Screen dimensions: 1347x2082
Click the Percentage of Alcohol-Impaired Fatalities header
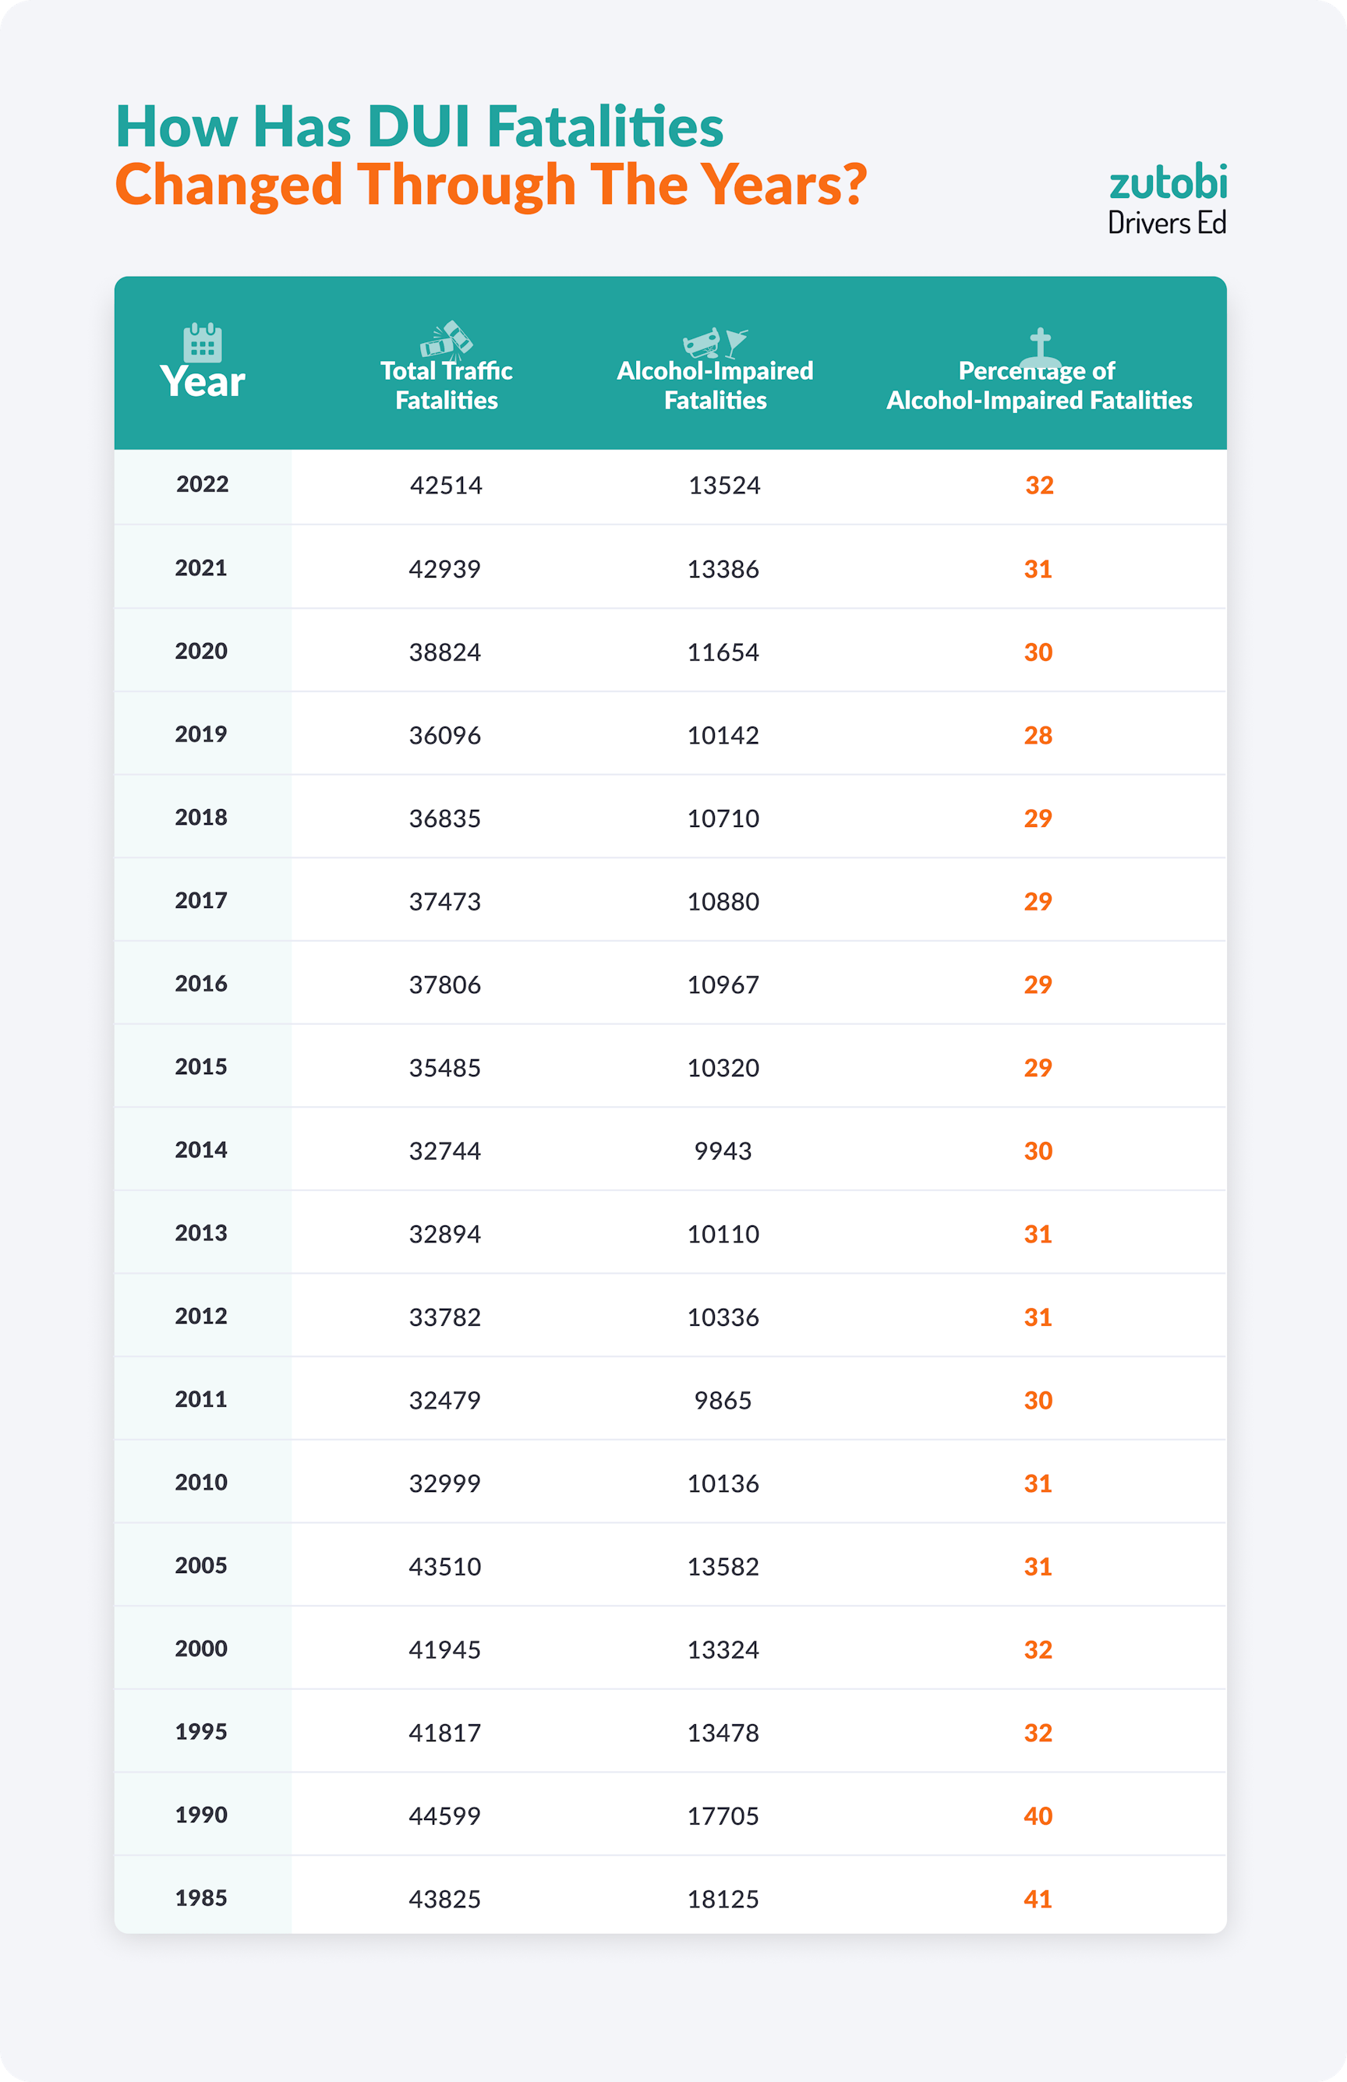pyautogui.click(x=1039, y=386)
